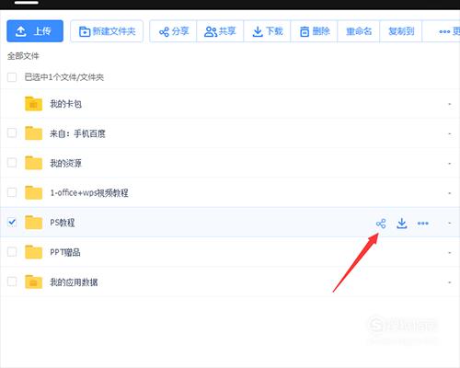This screenshot has height=368, width=460.
Task: Click the download icon in PS教程 row
Action: click(402, 224)
